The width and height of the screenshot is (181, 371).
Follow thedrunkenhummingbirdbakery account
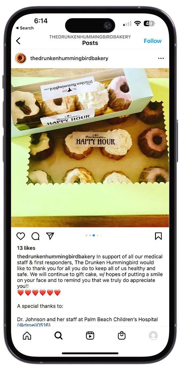(x=153, y=41)
